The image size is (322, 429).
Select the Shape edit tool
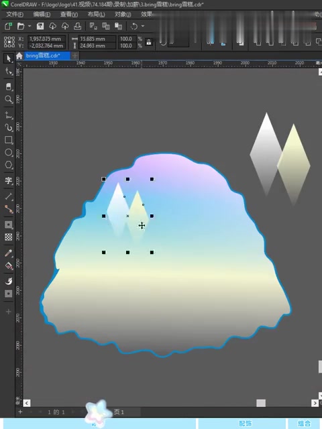click(x=8, y=72)
